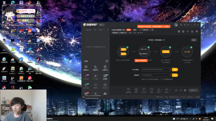Copy the 推流码 with orange button
Screen dimensions: 216x121
click(x=175, y=75)
